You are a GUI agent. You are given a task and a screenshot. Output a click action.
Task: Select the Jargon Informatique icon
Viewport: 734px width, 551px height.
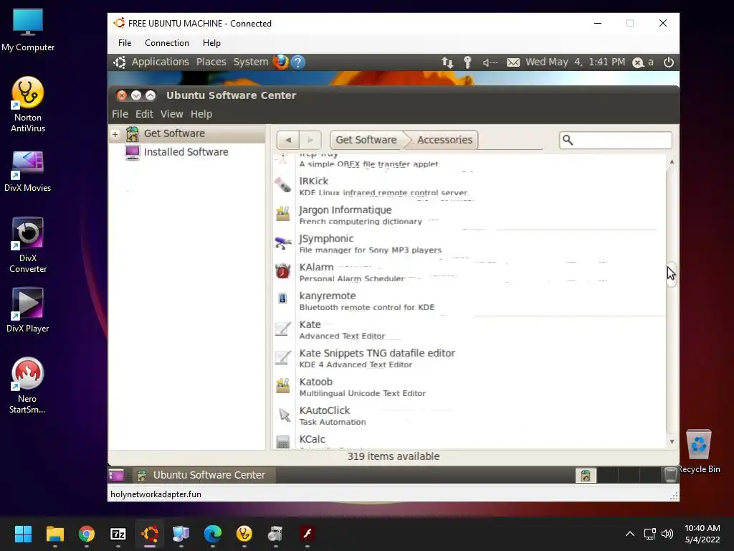282,214
